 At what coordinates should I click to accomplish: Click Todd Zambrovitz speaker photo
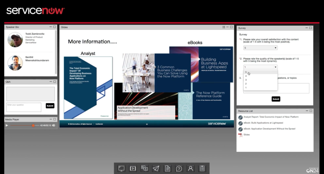(x=15, y=40)
